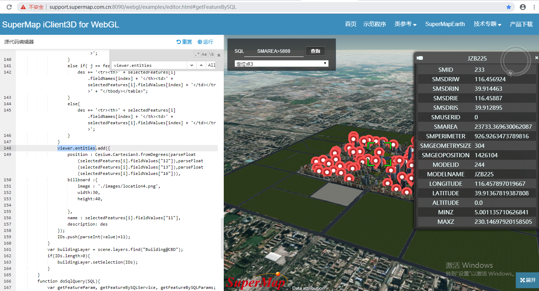Select the SMSDRIS value 39.912895

(488, 108)
